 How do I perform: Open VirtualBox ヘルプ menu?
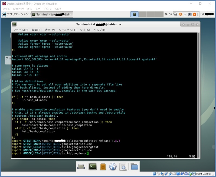click(58, 9)
